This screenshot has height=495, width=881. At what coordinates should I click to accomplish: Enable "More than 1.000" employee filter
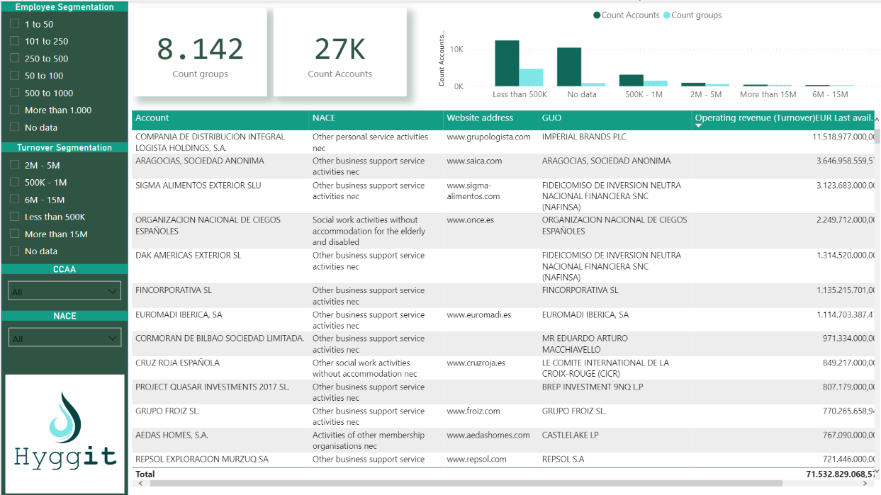pos(13,110)
